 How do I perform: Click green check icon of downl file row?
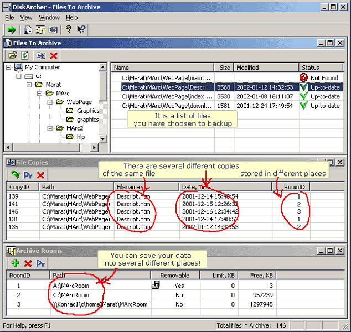coord(303,105)
